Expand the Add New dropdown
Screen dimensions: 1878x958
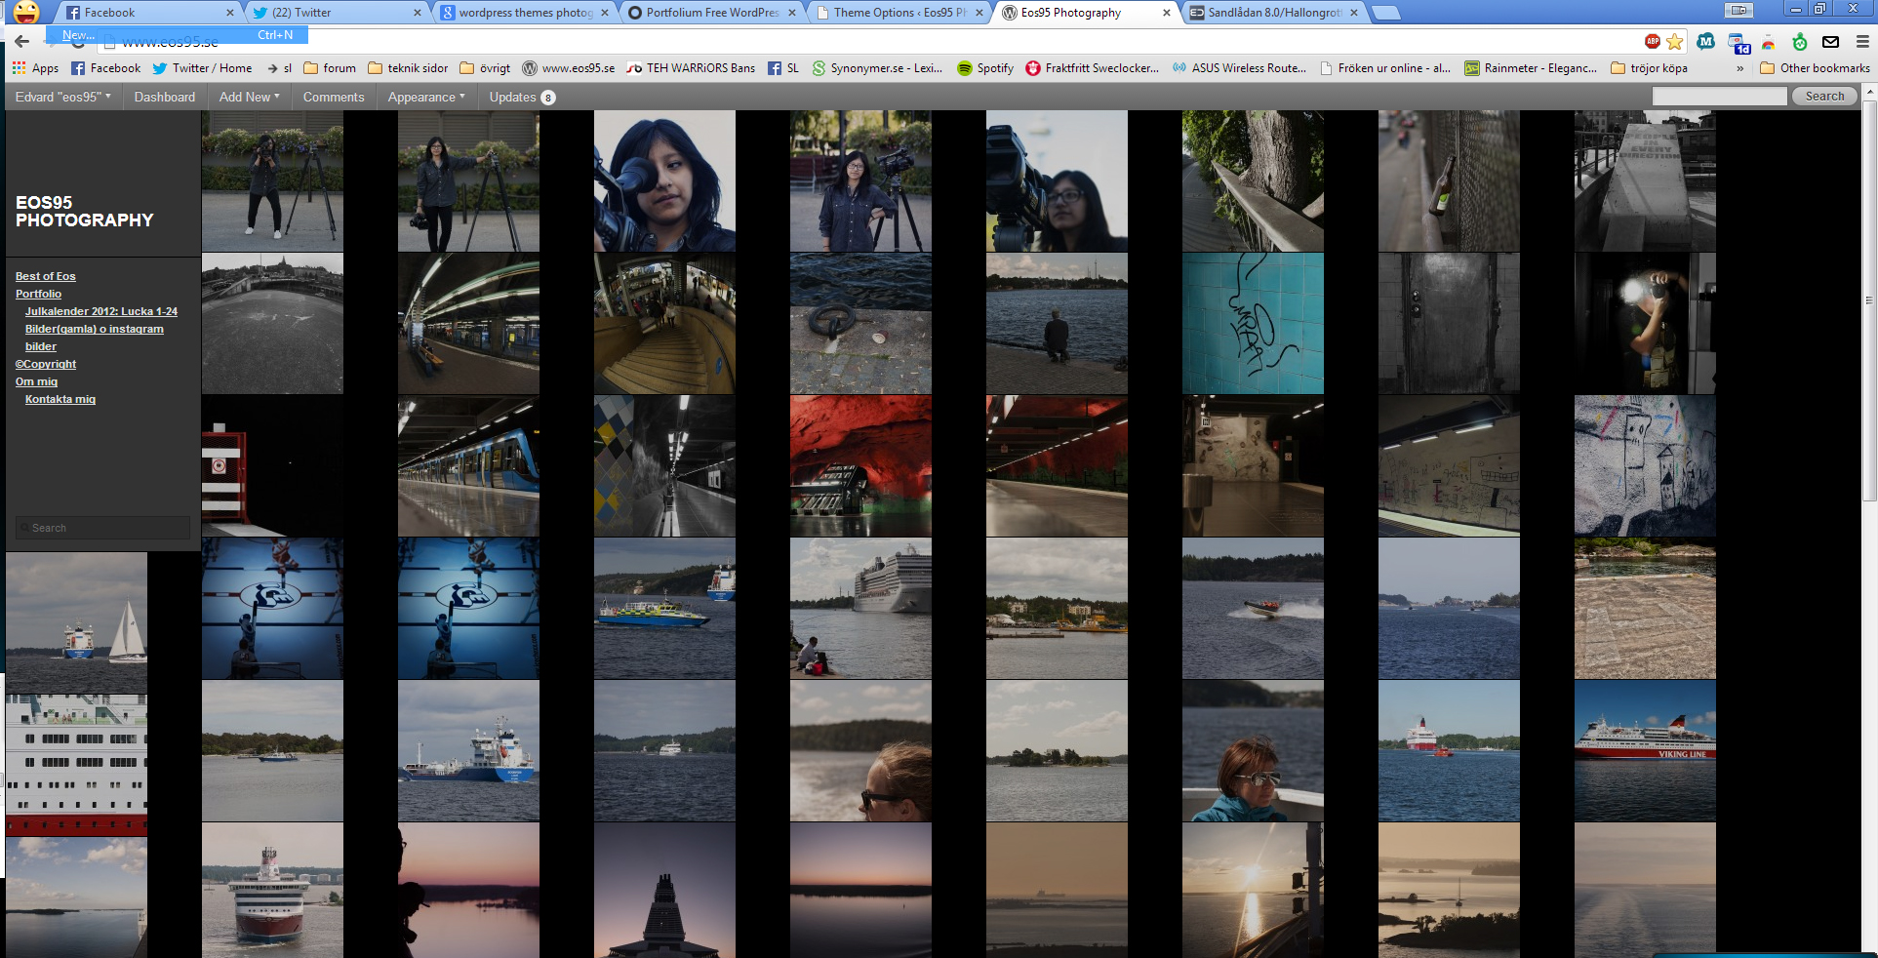249,97
